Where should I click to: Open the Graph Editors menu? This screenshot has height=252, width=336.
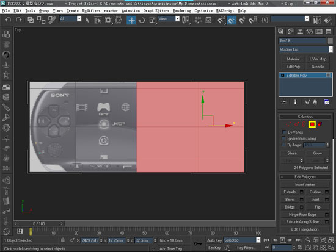(x=156, y=11)
